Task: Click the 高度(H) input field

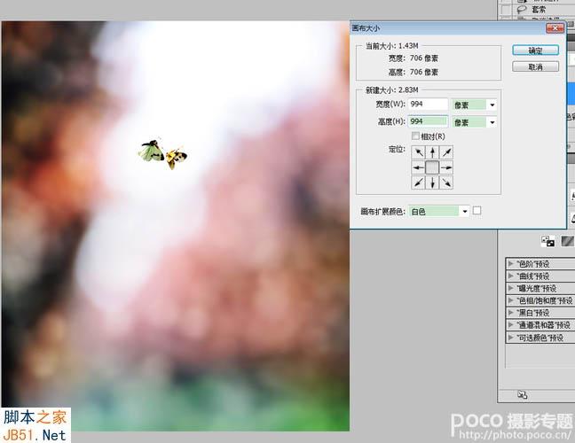Action: coord(428,121)
